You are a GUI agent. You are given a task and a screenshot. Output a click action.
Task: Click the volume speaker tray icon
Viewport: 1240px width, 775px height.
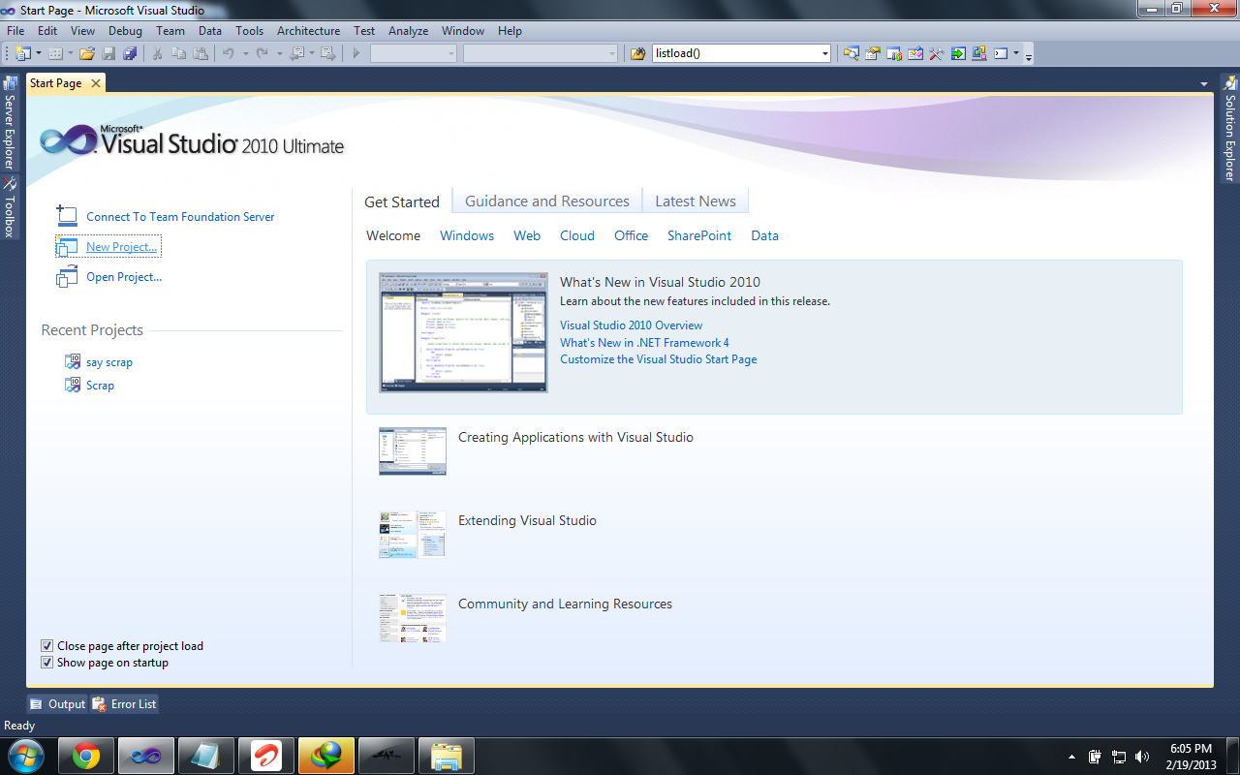click(1142, 757)
